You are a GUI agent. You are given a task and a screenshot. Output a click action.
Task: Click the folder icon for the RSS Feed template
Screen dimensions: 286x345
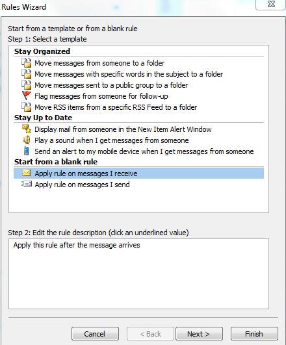(x=27, y=107)
